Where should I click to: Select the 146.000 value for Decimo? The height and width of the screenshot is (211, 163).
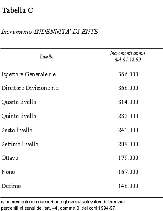128,186
